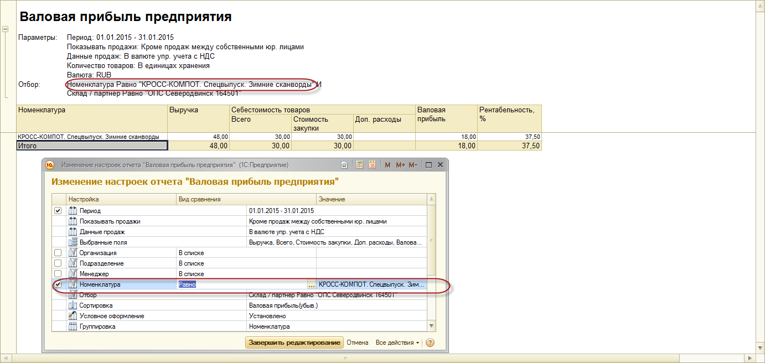This screenshot has width=765, height=363.
Task: Click the Стоимость закупки column header
Action: point(322,123)
